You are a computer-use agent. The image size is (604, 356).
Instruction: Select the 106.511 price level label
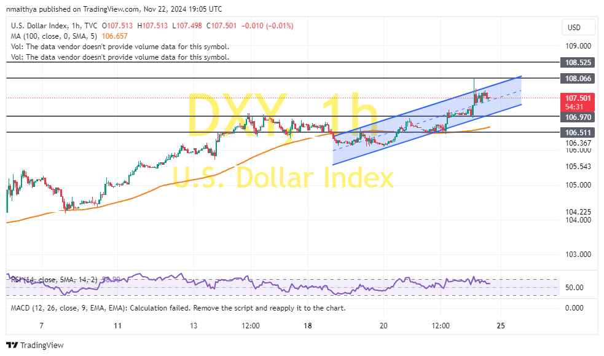point(578,133)
